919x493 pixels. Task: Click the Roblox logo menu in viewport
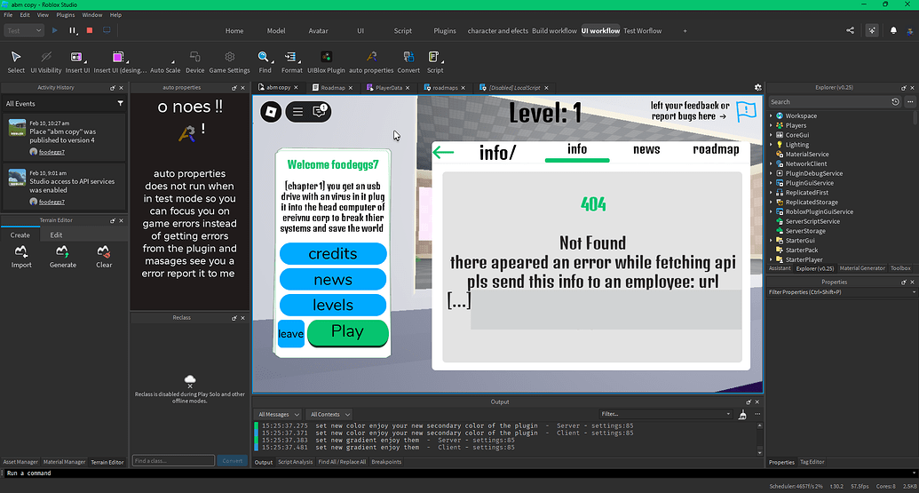tap(271, 111)
